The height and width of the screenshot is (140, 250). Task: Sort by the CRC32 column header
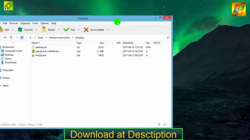coord(157,43)
